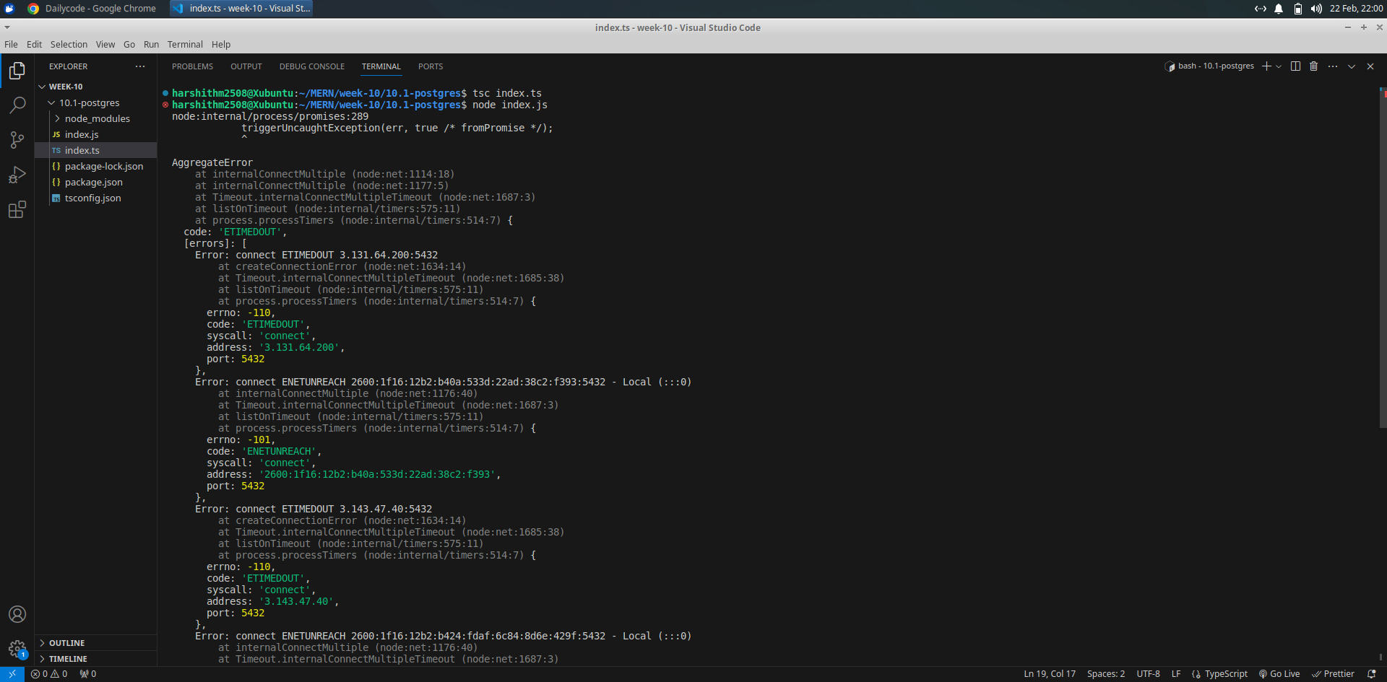Open launch profile dropdown next to plus
The image size is (1387, 682).
(x=1279, y=66)
